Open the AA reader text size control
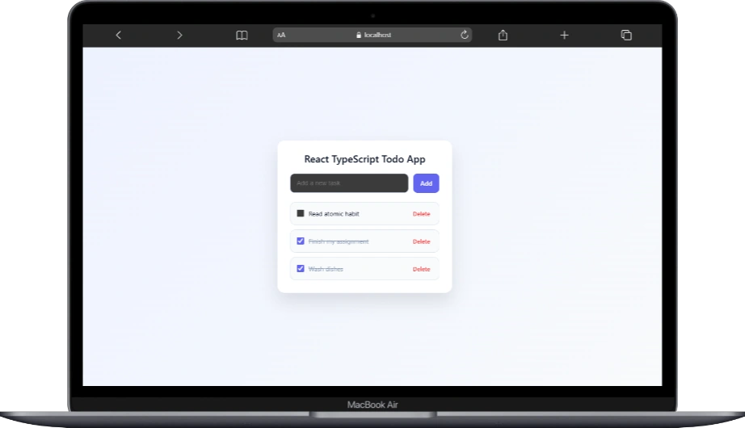The width and height of the screenshot is (745, 428). pyautogui.click(x=281, y=35)
